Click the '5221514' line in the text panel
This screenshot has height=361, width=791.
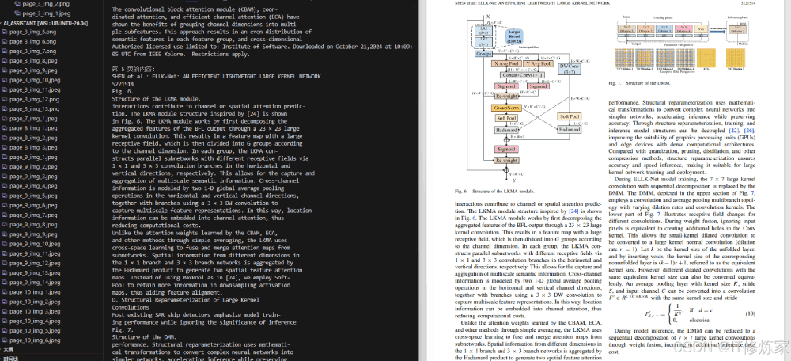122,83
